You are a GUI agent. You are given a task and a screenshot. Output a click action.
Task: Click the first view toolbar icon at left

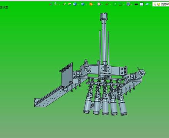coord(51,4)
